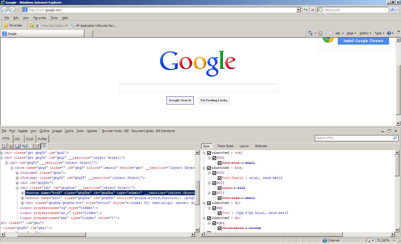Viewport: 401px width, 244px height.
Task: Switch to the Profiler tab
Action: coord(42,139)
